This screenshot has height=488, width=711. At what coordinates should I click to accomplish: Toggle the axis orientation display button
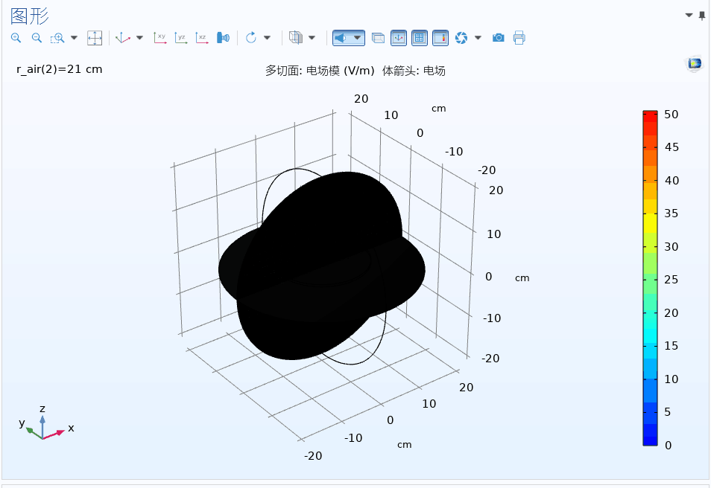tap(399, 38)
